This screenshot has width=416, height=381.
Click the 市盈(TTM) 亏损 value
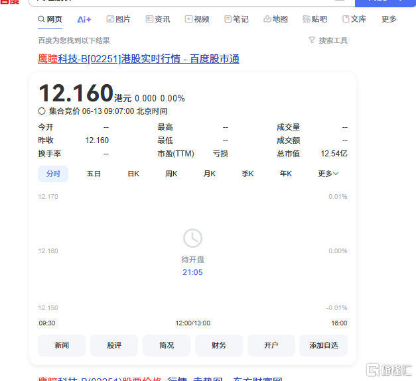(220, 154)
